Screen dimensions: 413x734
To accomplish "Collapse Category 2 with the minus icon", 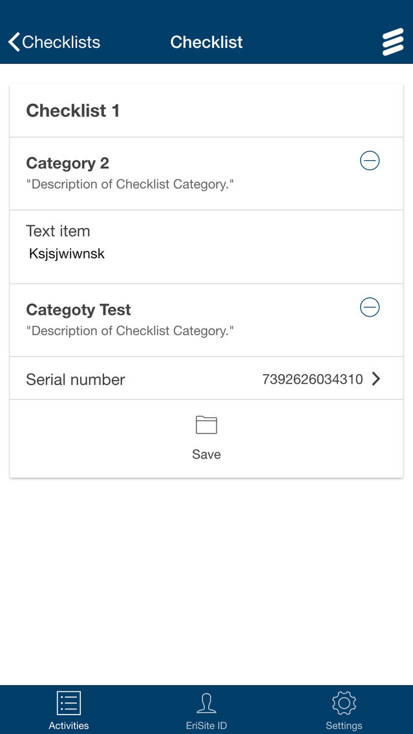I will tap(370, 161).
